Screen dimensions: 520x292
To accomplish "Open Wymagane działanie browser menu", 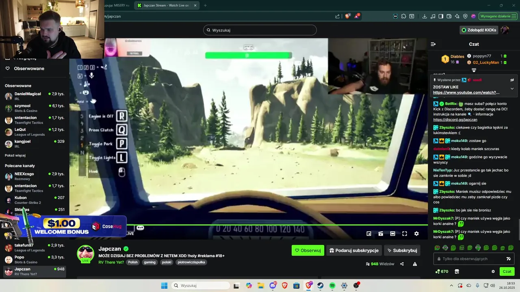I will 498,16.
